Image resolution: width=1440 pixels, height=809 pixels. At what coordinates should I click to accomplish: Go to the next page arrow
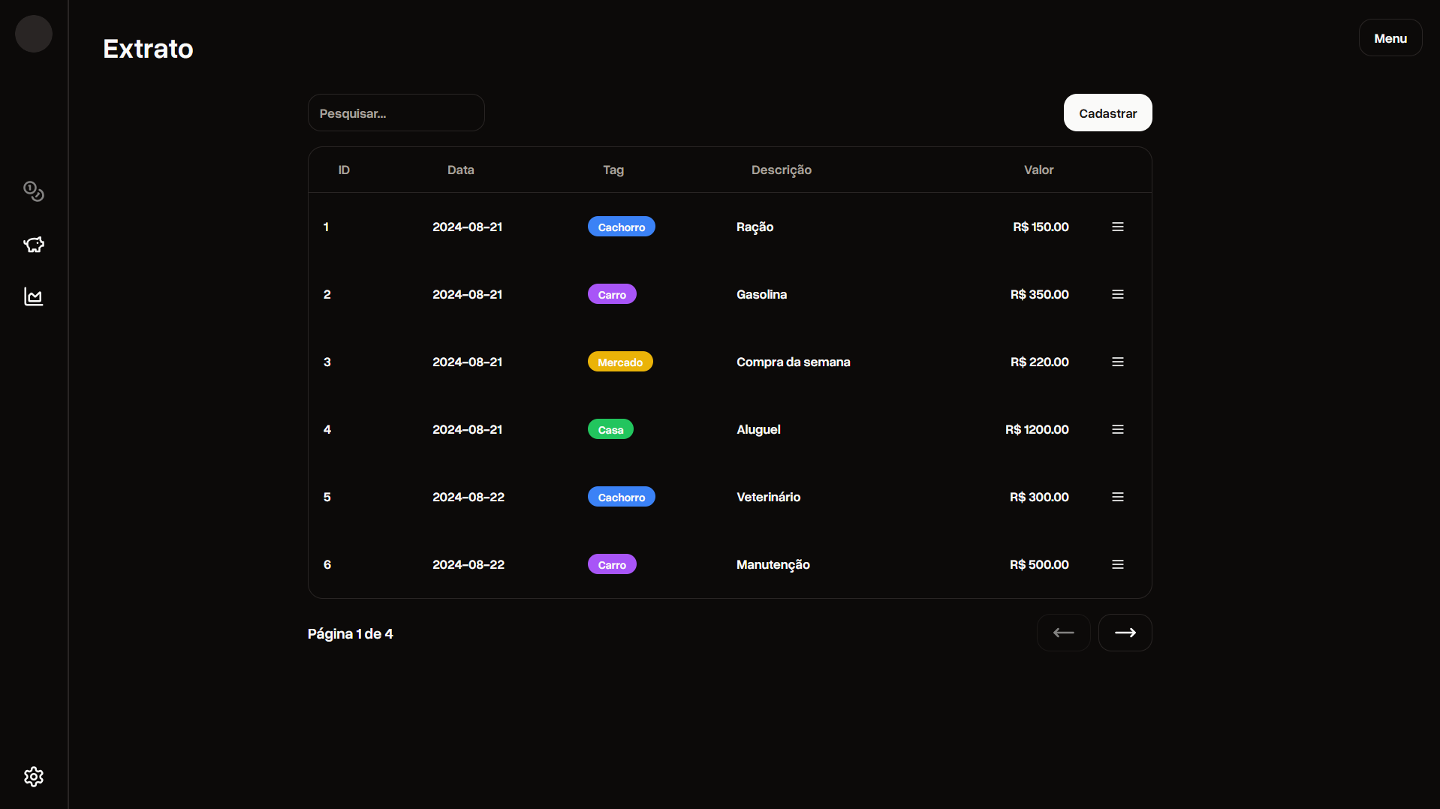tap(1125, 633)
